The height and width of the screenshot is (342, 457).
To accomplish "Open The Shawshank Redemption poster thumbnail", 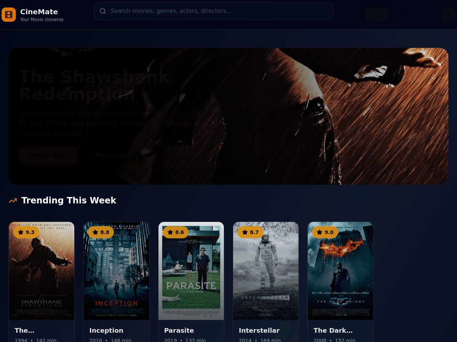I will (x=42, y=271).
